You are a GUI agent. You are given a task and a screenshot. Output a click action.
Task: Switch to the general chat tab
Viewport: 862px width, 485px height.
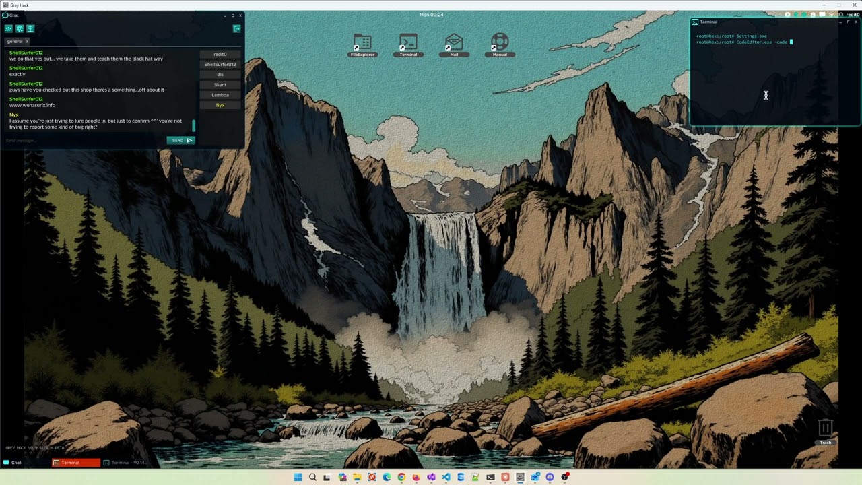click(x=15, y=42)
